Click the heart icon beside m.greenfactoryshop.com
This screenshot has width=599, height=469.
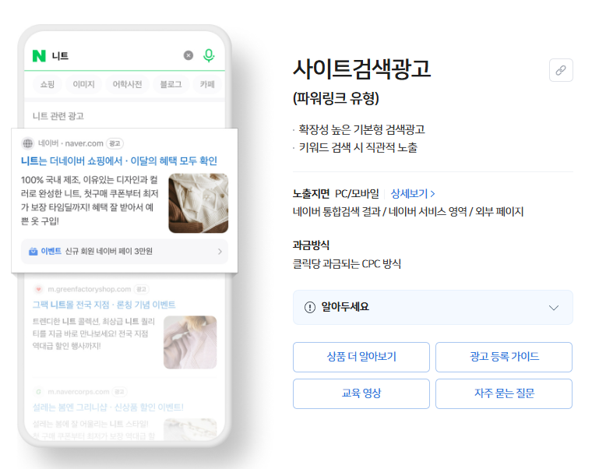coord(39,289)
